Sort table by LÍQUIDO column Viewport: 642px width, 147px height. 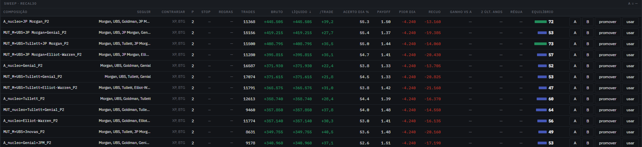tap(301, 12)
